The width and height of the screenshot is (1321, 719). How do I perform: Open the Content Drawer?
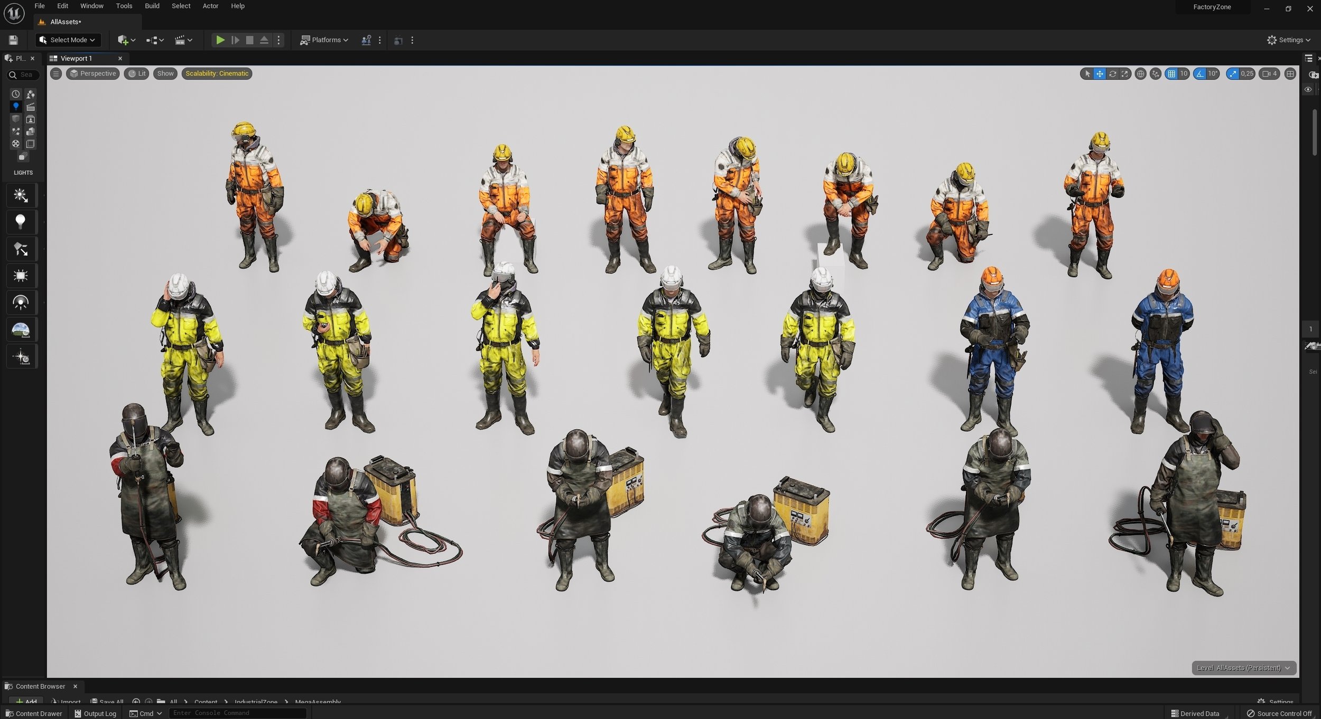(x=34, y=713)
